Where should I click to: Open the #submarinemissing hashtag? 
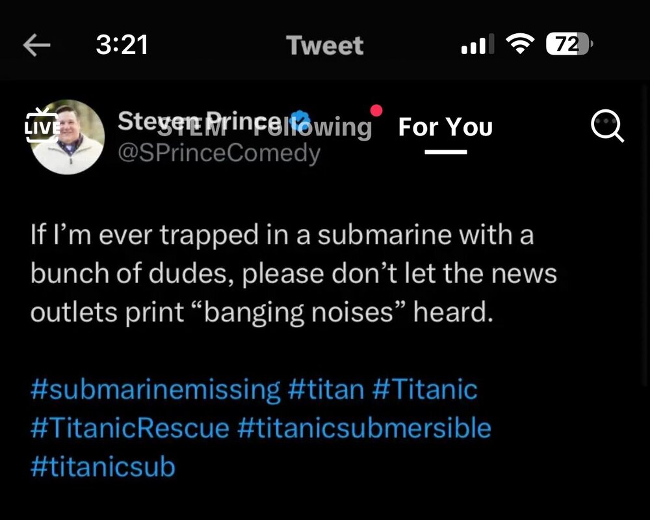(155, 389)
